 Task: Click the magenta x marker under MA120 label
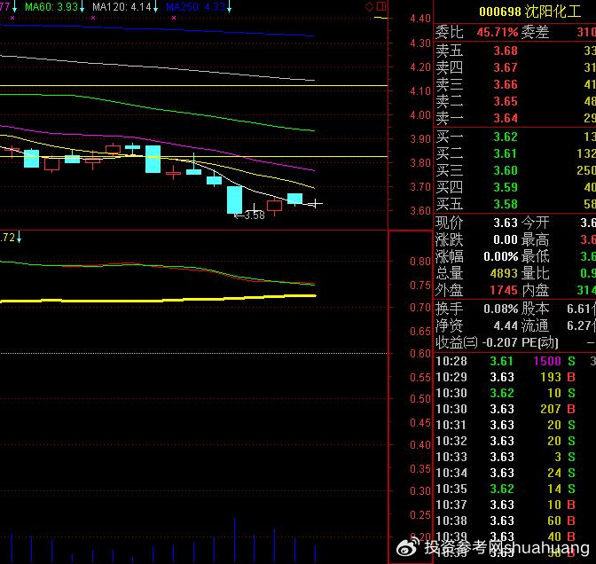click(x=93, y=18)
